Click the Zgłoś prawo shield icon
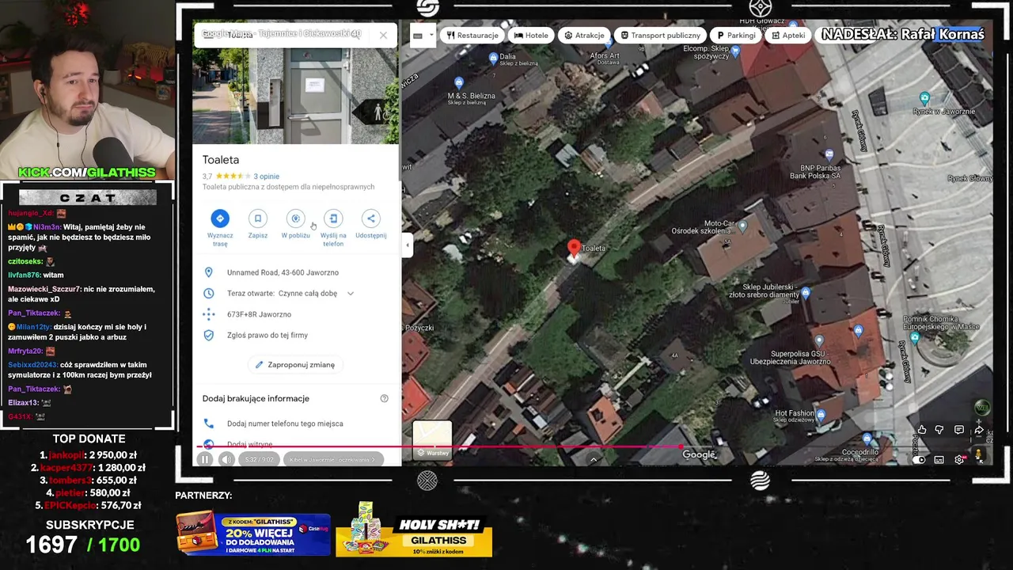 coord(209,335)
